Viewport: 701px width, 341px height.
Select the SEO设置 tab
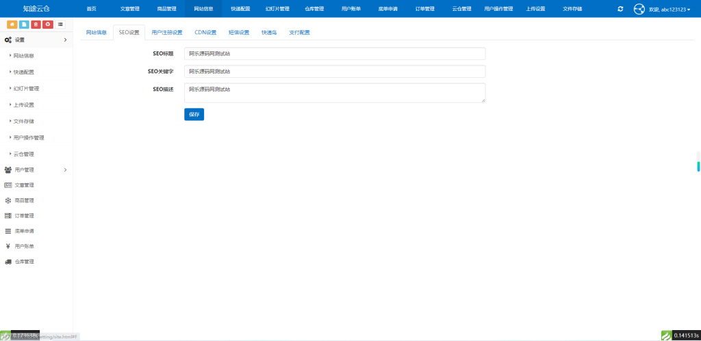(x=129, y=33)
